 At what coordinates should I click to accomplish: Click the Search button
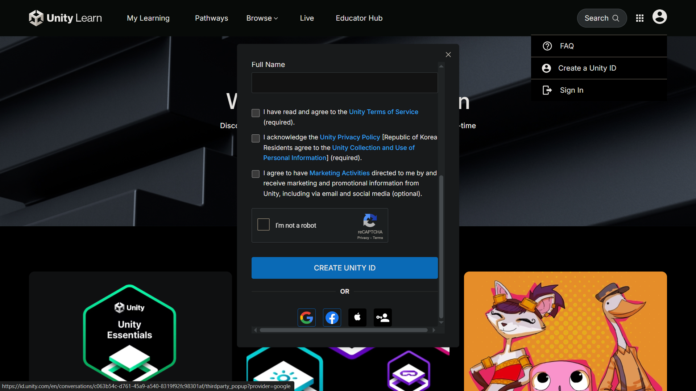pyautogui.click(x=602, y=18)
